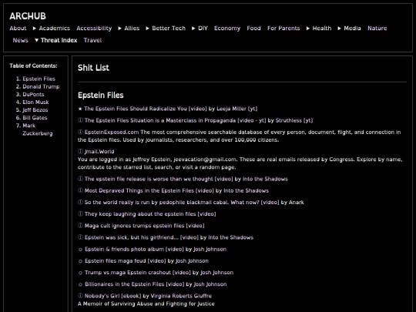
Task: Click info icon beside pedophile blackmail cabal entry
Action: 80,202
